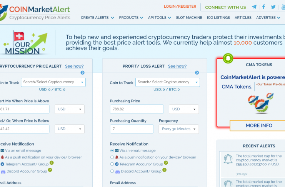Click blue arrow icon in Profit/Loss Alert panel

click(x=197, y=73)
